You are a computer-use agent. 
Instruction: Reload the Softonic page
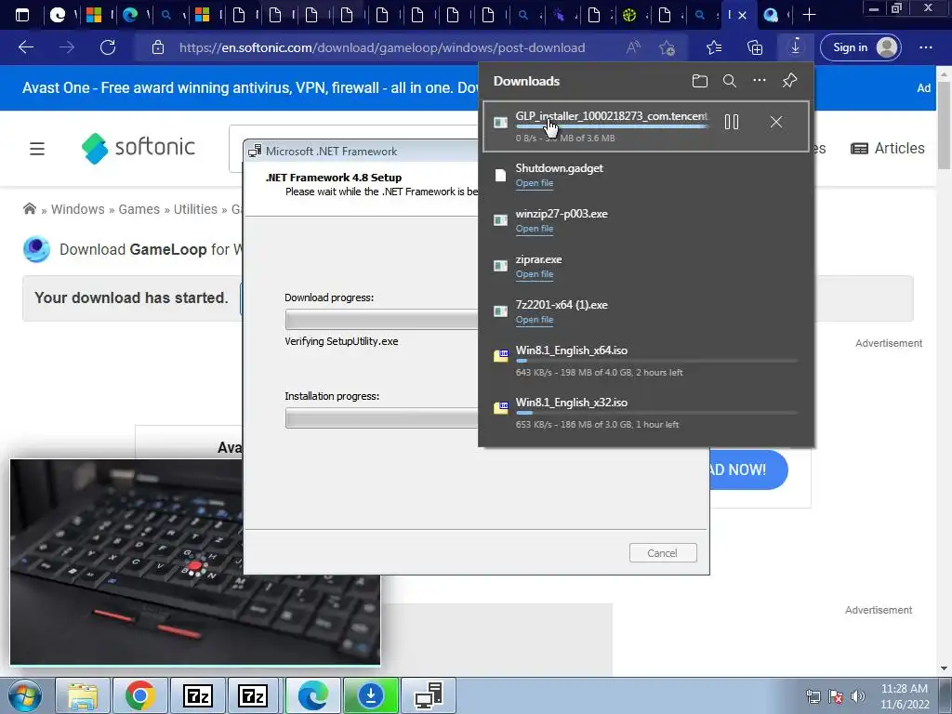pos(108,47)
